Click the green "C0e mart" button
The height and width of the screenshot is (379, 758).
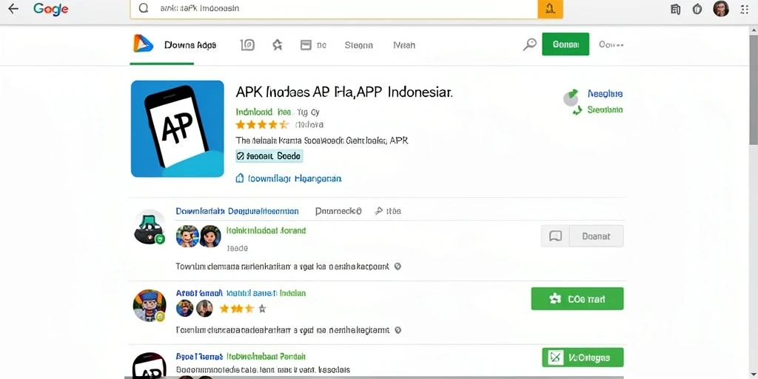[577, 299]
